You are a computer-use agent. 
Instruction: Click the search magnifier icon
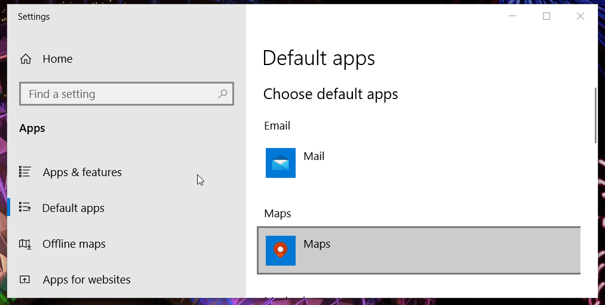point(223,94)
